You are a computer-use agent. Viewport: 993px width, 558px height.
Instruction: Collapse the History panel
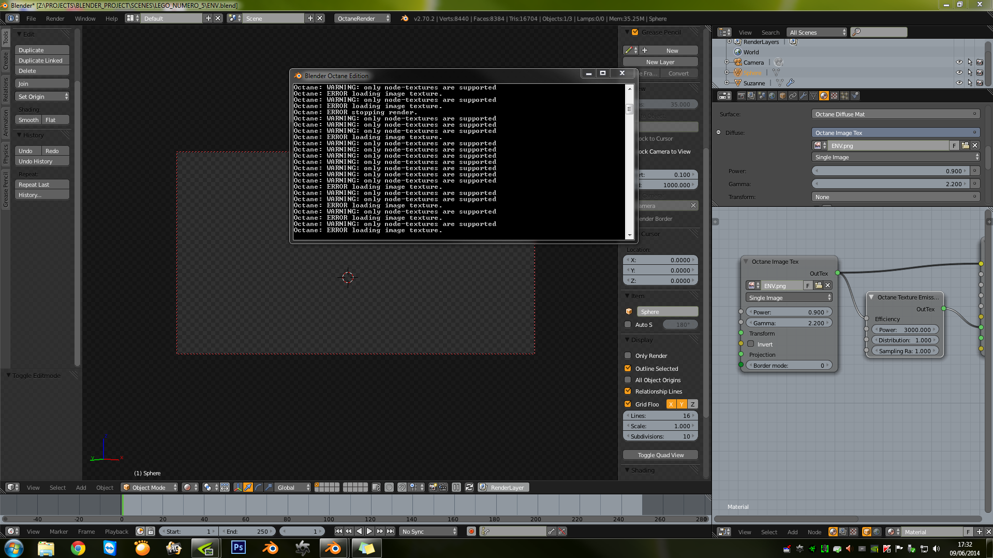click(19, 135)
